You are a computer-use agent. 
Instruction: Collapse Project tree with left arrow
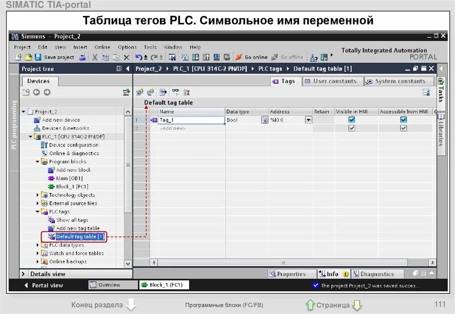coord(128,69)
